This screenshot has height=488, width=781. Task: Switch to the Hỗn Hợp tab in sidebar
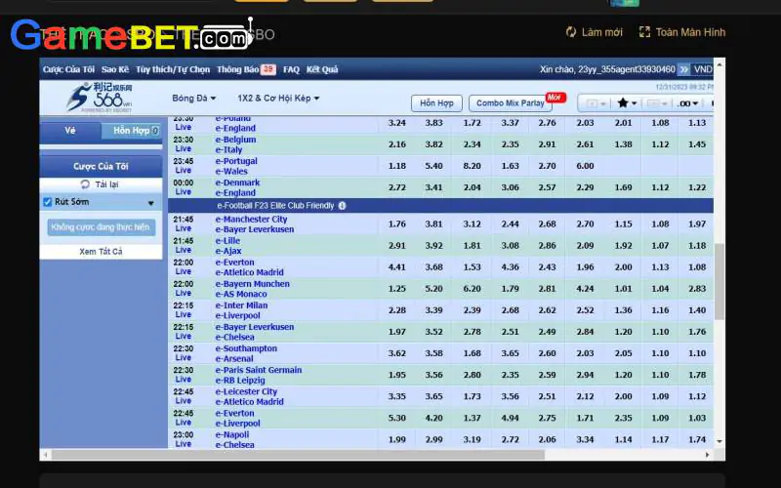[x=132, y=130]
